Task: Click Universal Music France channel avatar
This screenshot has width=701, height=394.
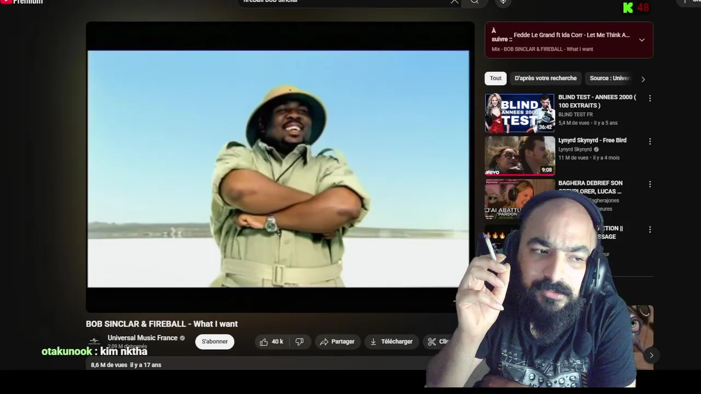Action: (94, 341)
